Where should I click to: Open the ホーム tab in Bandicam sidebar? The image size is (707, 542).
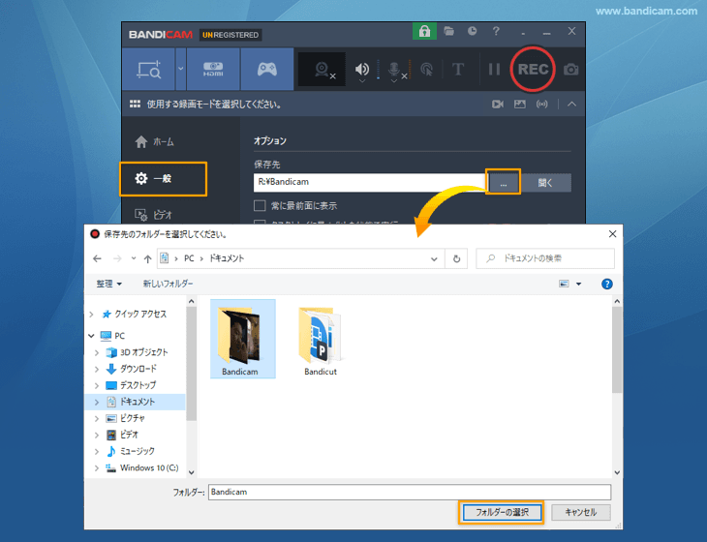coord(154,142)
